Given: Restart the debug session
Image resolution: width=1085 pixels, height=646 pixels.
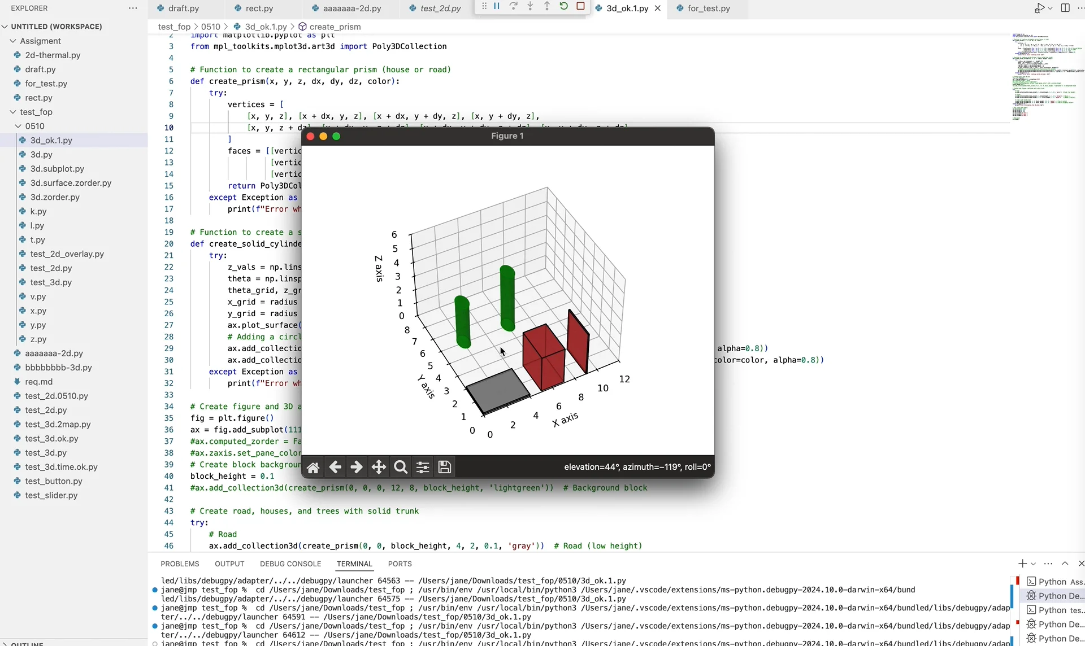Looking at the screenshot, I should 564,7.
